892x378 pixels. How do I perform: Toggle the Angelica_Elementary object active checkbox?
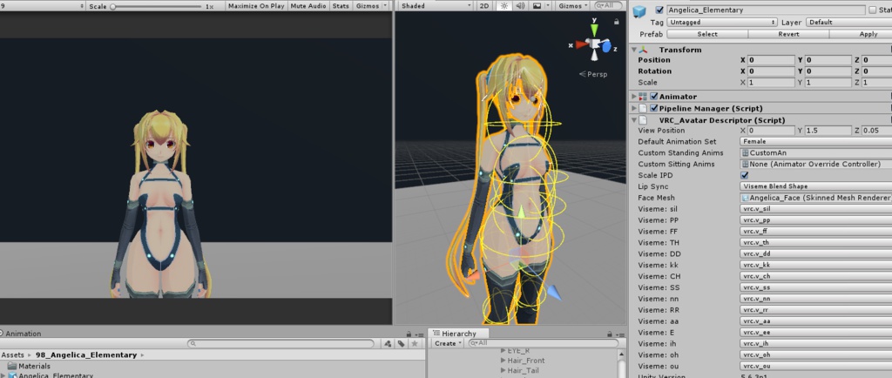pyautogui.click(x=659, y=10)
